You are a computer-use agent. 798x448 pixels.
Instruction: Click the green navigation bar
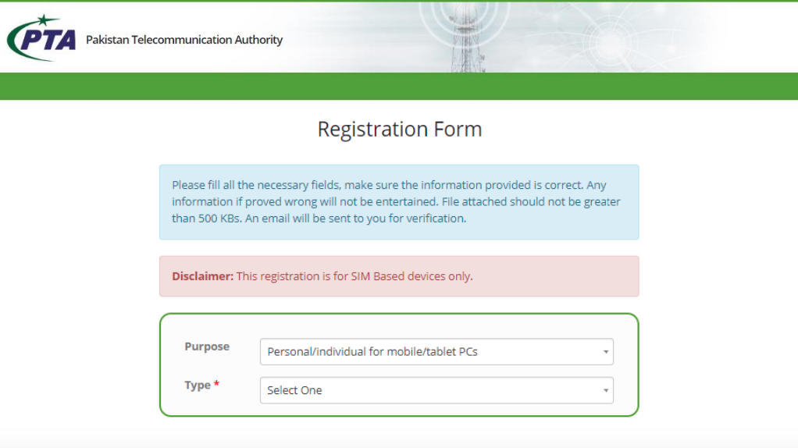[399, 86]
